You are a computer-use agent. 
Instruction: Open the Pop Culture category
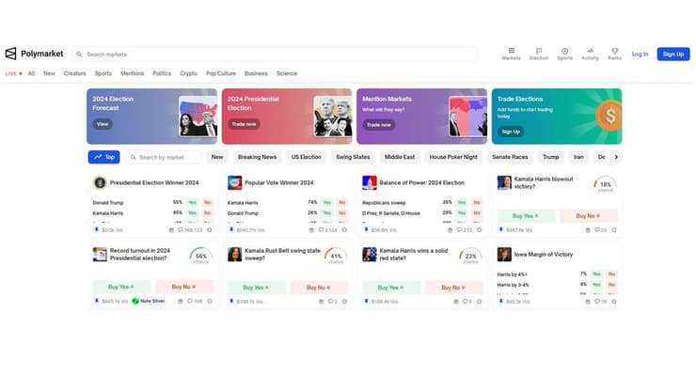(221, 73)
